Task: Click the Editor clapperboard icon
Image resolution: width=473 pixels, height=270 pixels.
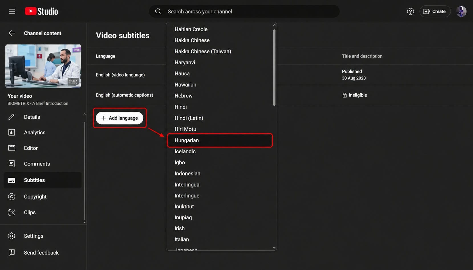Action: [x=11, y=148]
